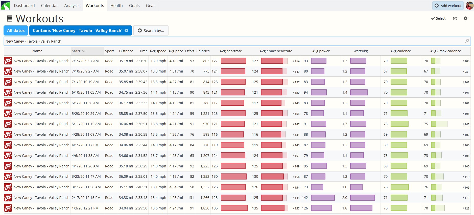Open the user profile avatar
The image size is (474, 215).
point(469,6)
